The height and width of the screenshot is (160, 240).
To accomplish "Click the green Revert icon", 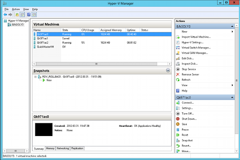I will pos(178,146).
